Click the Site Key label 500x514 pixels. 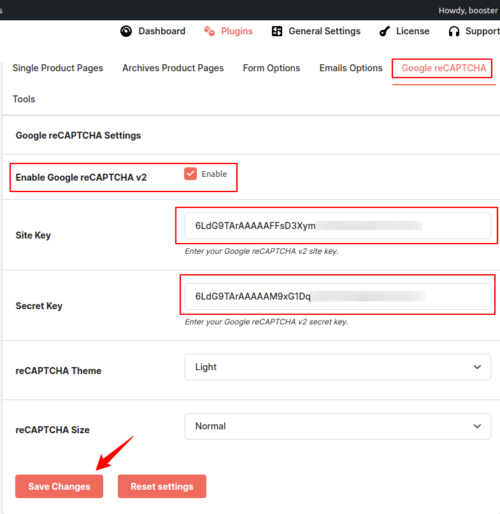coord(33,235)
